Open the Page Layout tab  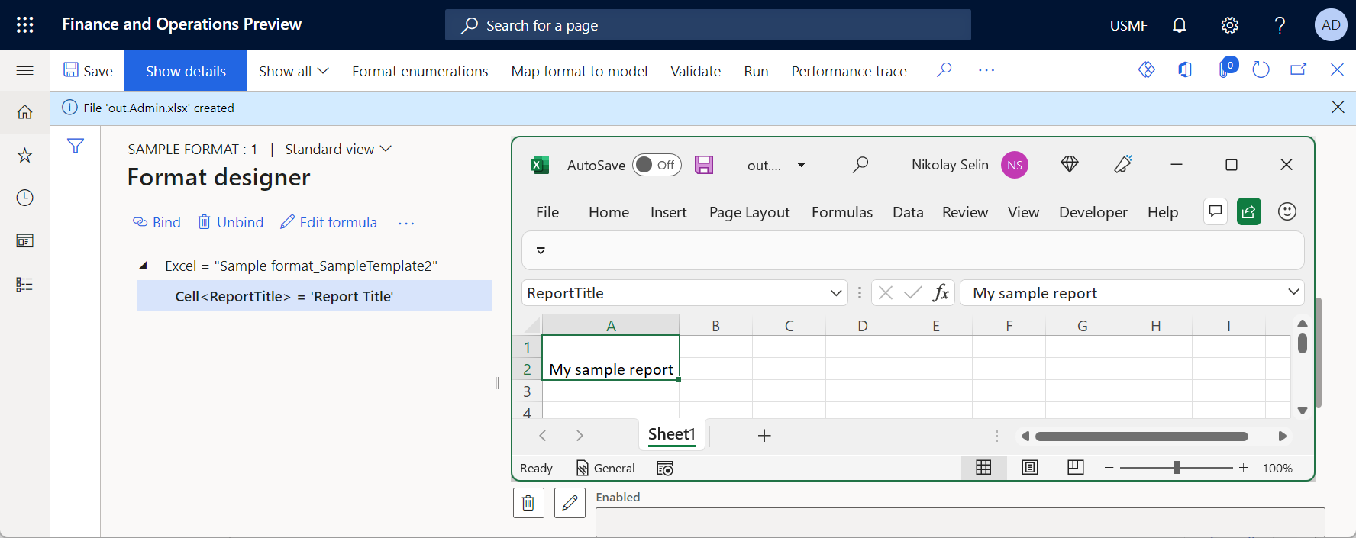(x=750, y=212)
